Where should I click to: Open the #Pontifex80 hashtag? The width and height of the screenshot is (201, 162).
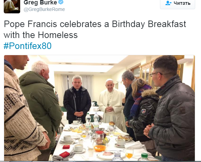coord(28,46)
